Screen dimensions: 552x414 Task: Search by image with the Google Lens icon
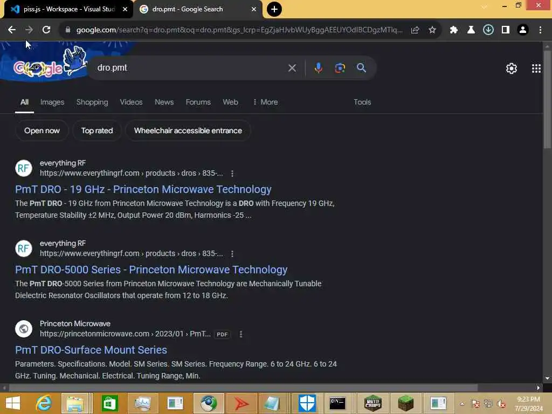click(340, 68)
